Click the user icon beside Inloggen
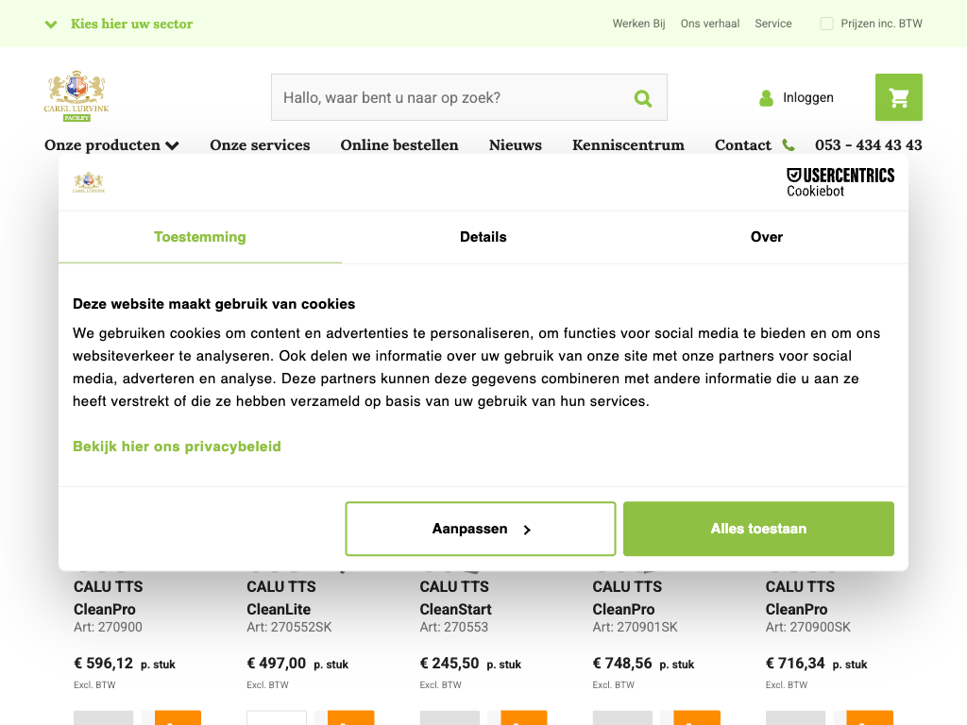Screen dimensions: 967x725 (x=766, y=98)
